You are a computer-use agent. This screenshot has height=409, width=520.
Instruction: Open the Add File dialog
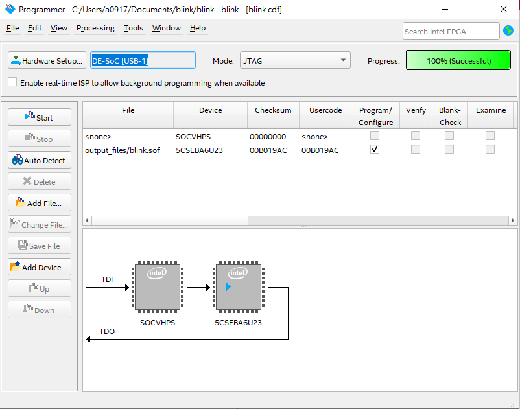[x=40, y=203]
